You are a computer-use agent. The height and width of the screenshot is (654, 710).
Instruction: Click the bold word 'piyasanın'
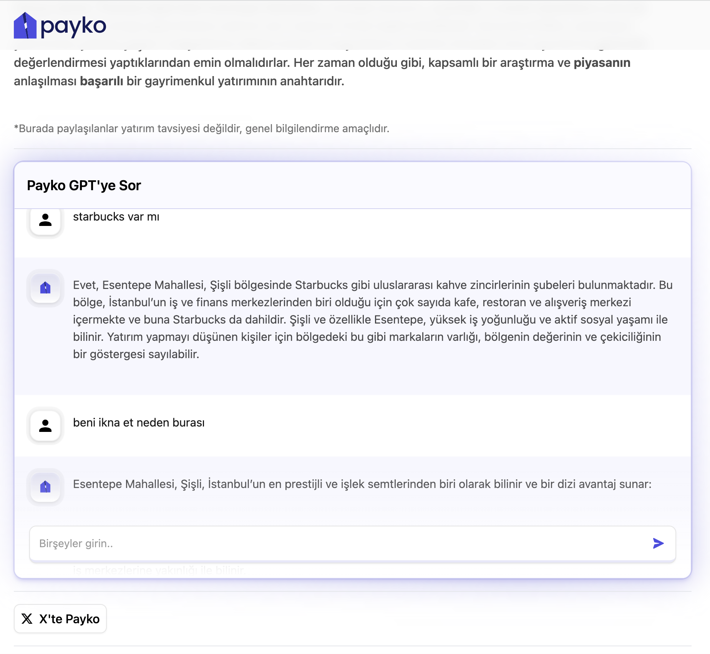602,63
